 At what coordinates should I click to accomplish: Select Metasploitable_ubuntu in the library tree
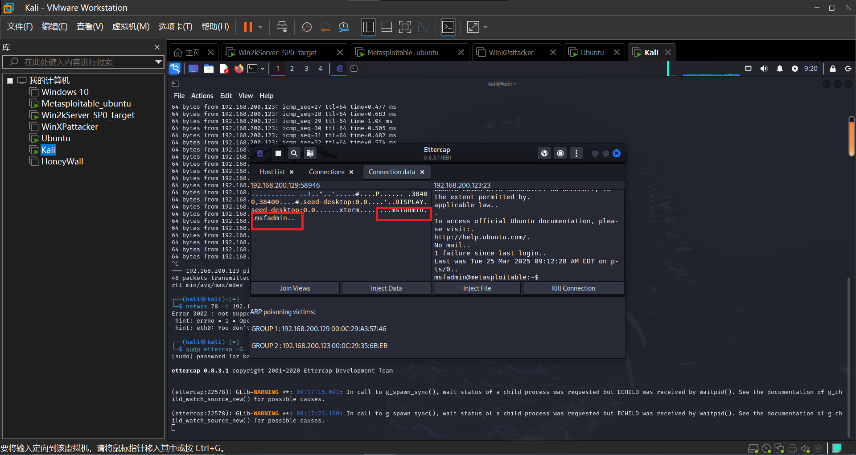coord(86,103)
